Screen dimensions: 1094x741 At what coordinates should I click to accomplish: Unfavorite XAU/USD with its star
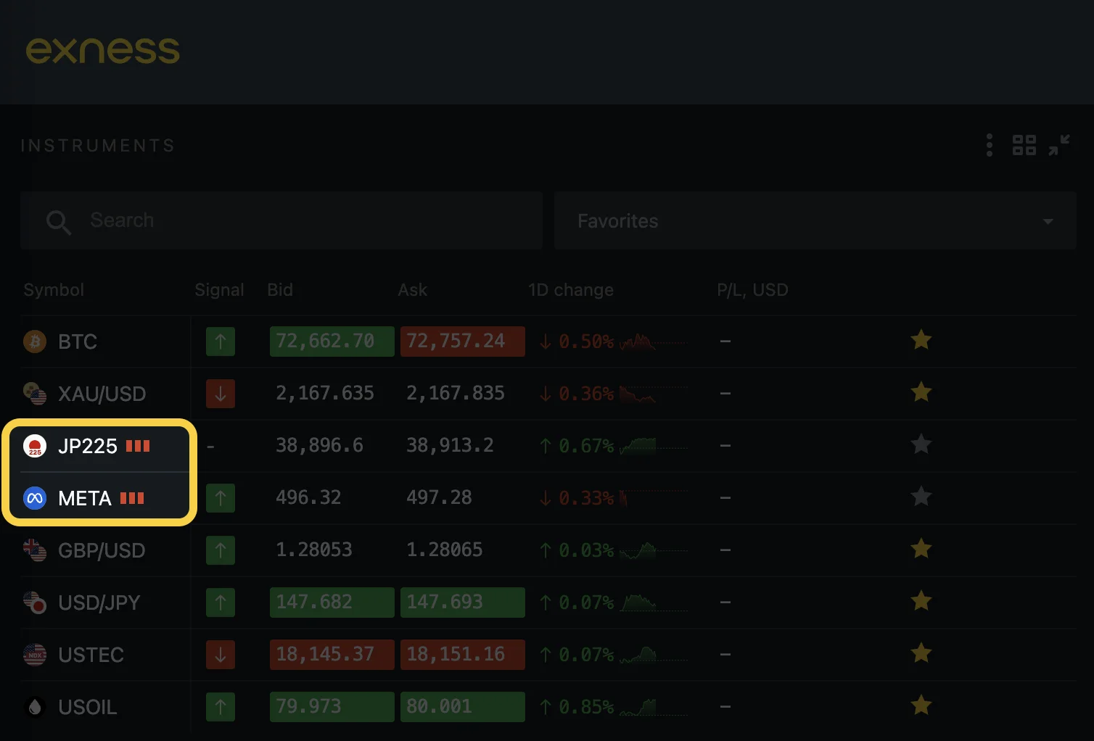(x=921, y=392)
